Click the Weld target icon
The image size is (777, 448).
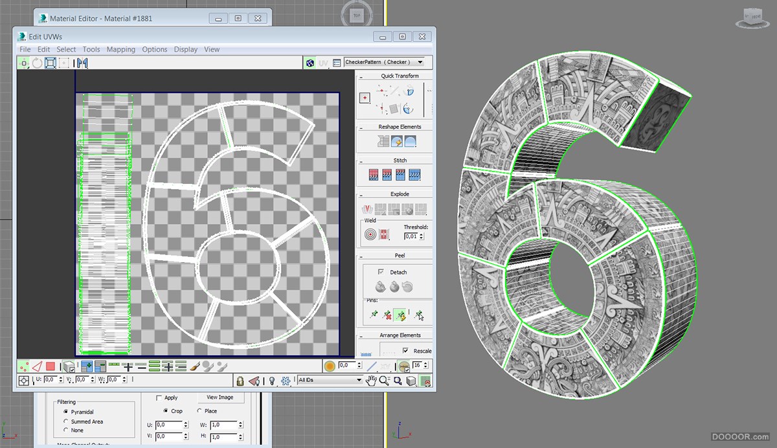coord(370,234)
